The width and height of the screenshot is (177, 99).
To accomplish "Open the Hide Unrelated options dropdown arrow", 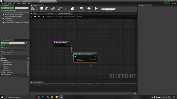I will [x=65, y=9].
